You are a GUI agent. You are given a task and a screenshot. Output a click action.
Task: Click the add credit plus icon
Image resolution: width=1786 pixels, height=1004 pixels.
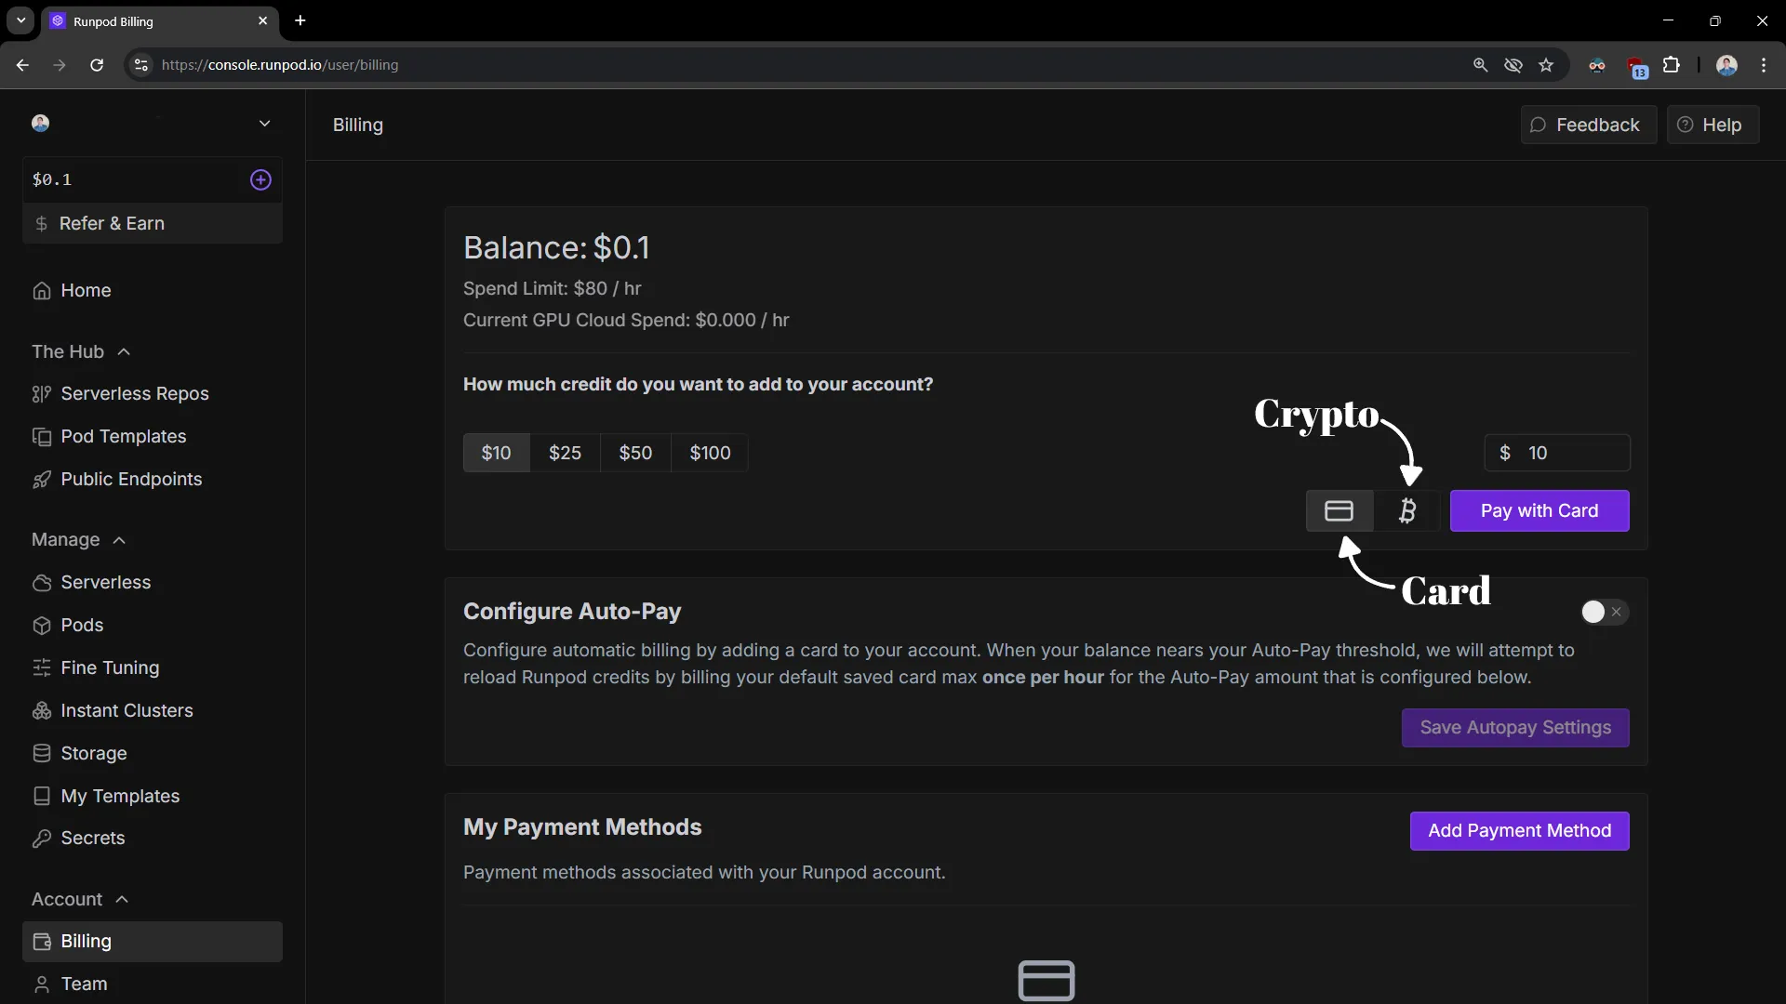(x=260, y=179)
